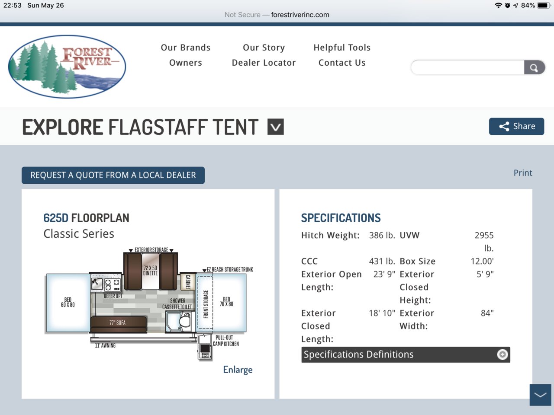This screenshot has height=415, width=554.
Task: Expand the Explore Flagstaff Tent dropdown arrow
Action: tap(276, 127)
